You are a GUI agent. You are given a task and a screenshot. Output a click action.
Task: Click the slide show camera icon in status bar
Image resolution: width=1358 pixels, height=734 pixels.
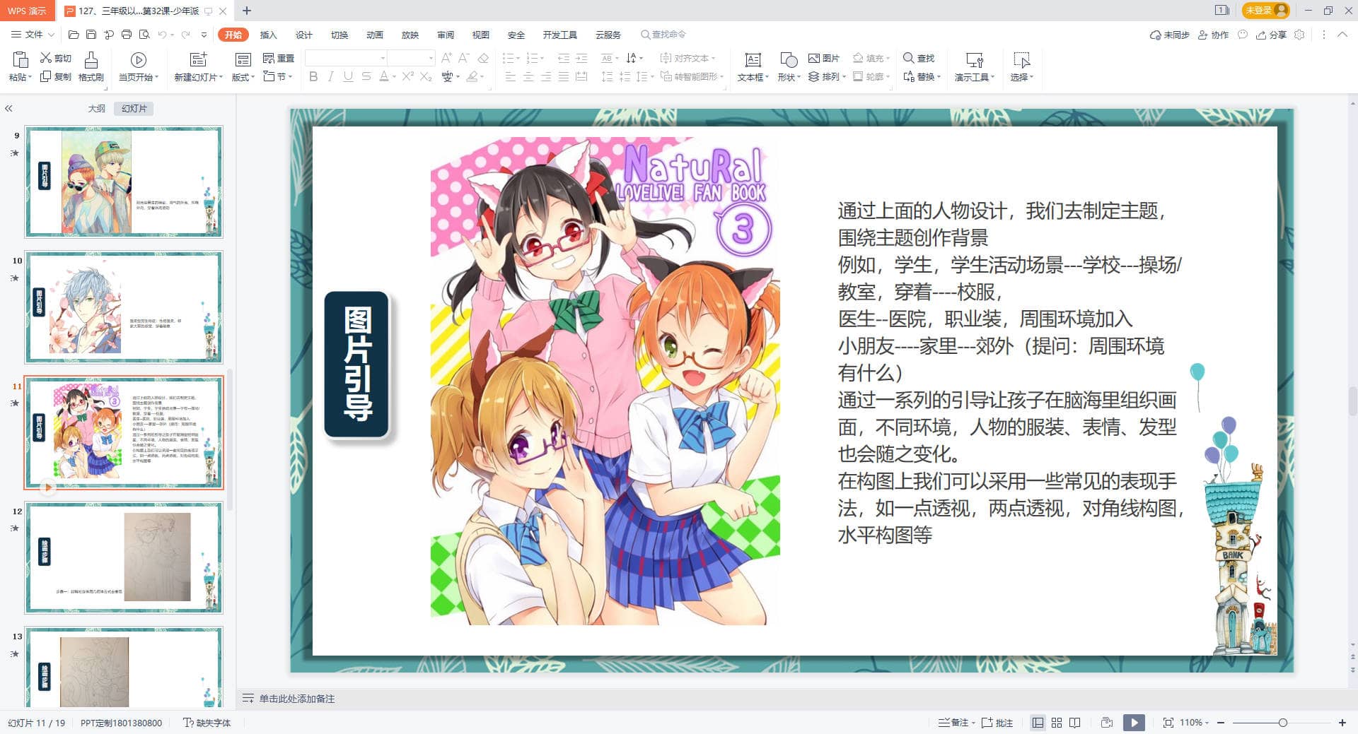[1107, 723]
